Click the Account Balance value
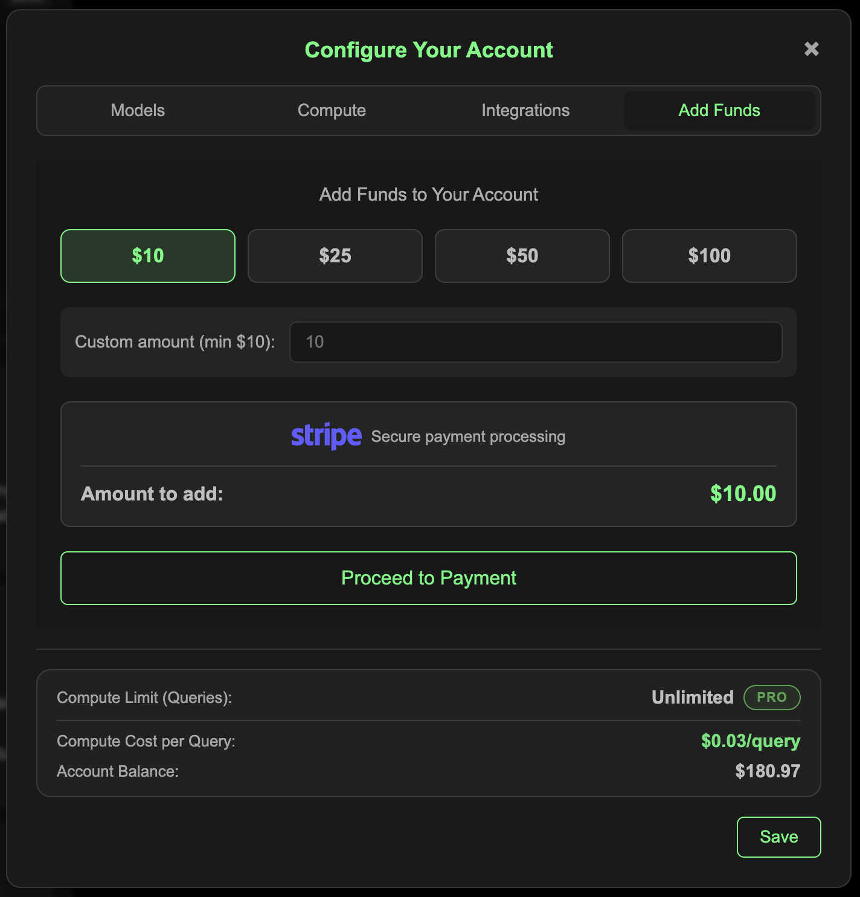This screenshot has height=897, width=860. click(767, 771)
